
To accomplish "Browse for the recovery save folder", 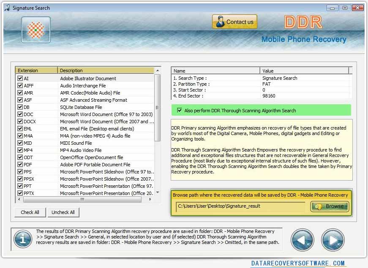I will pyautogui.click(x=330, y=206).
